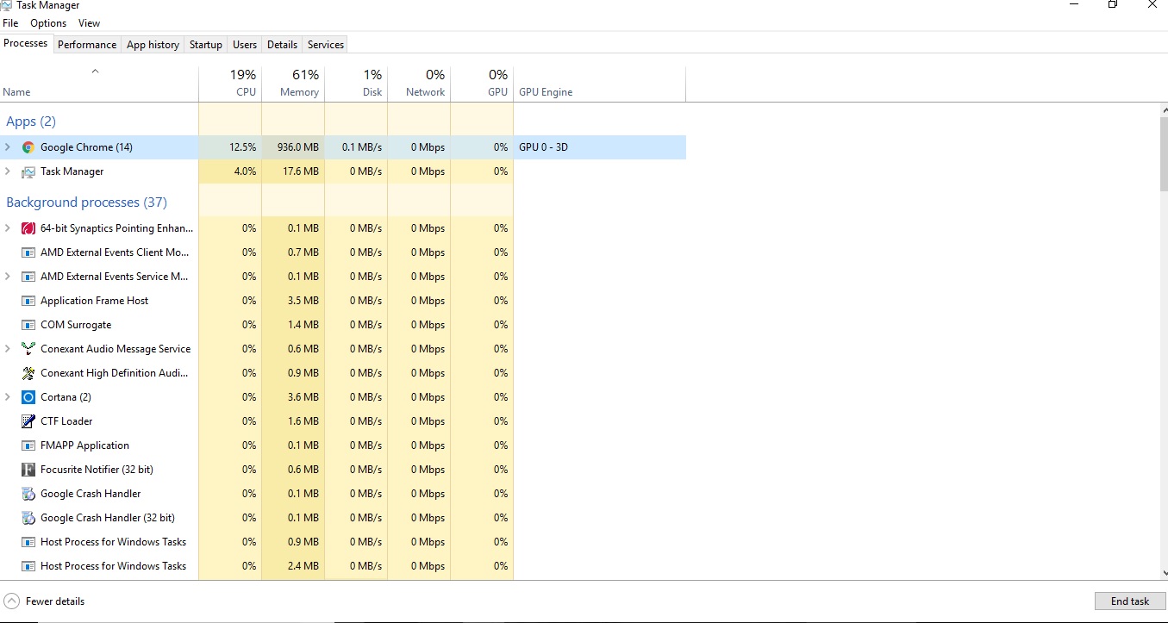Select the CTF Loader pen icon
The image size is (1168, 623).
pyautogui.click(x=28, y=421)
